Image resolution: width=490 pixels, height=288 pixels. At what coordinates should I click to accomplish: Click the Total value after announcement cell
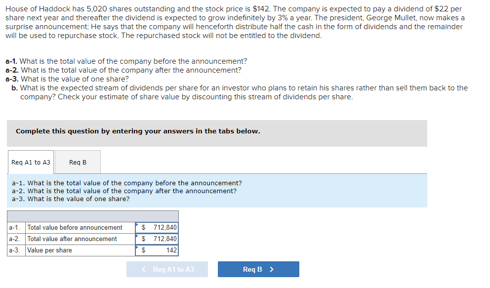coord(73,239)
